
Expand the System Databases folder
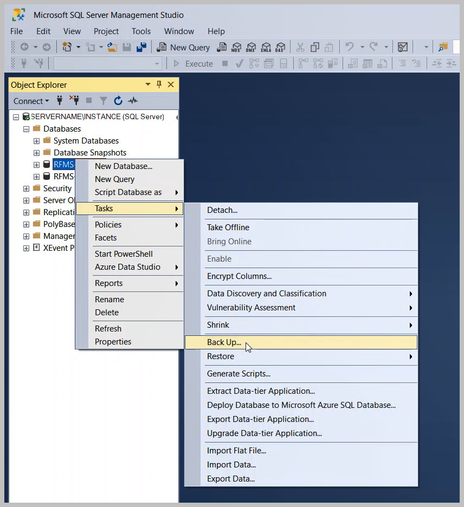[36, 141]
